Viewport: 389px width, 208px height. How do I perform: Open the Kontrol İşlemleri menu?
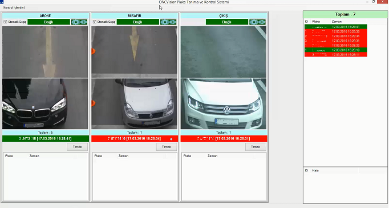14,7
